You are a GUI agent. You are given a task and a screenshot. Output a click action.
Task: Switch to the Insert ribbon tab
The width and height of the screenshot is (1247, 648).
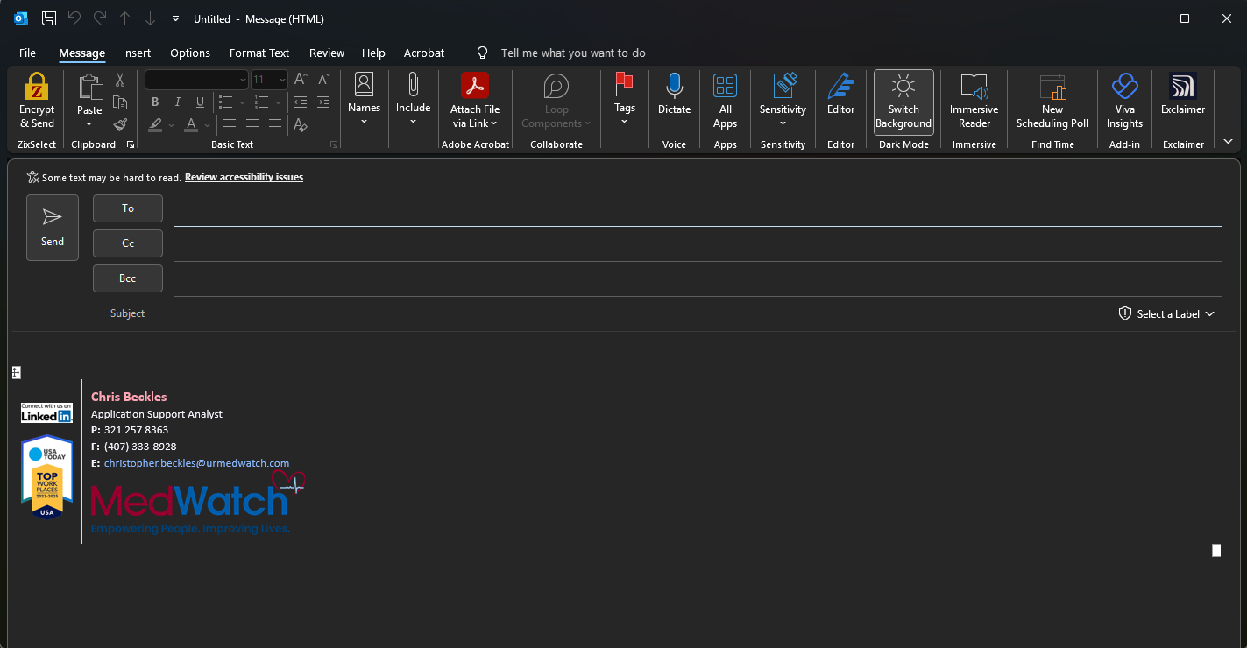[137, 53]
